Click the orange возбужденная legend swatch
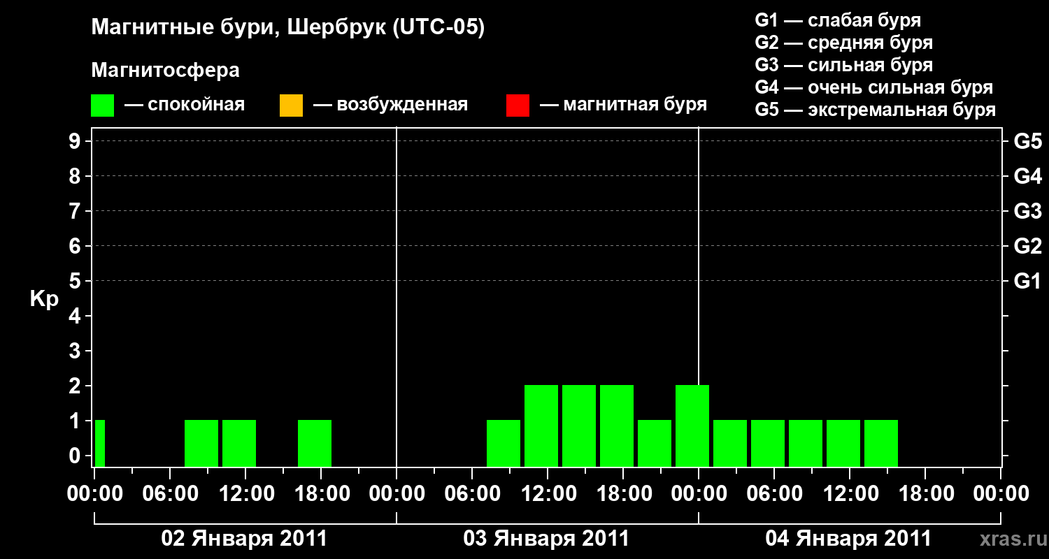 pyautogui.click(x=291, y=106)
